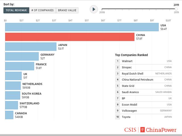The width and height of the screenshot is (182, 136).
Task: Select the South Korea bar
Action: 13,95
